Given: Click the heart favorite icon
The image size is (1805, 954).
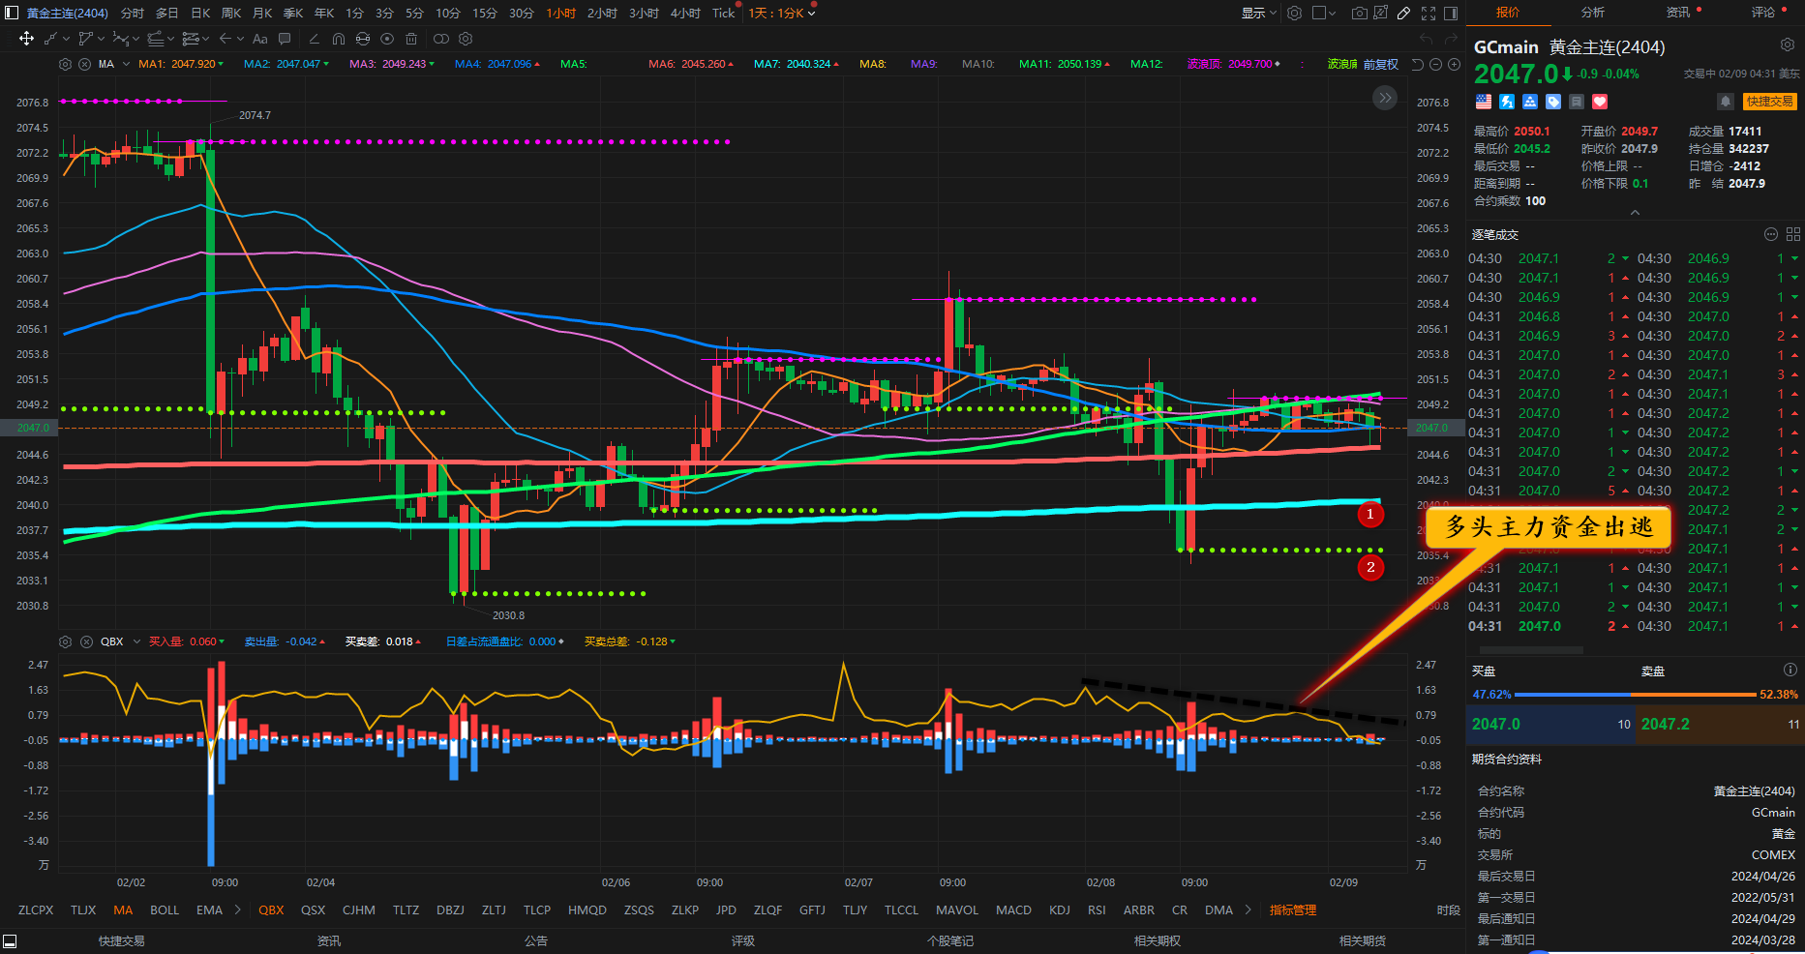Looking at the screenshot, I should pos(1600,102).
